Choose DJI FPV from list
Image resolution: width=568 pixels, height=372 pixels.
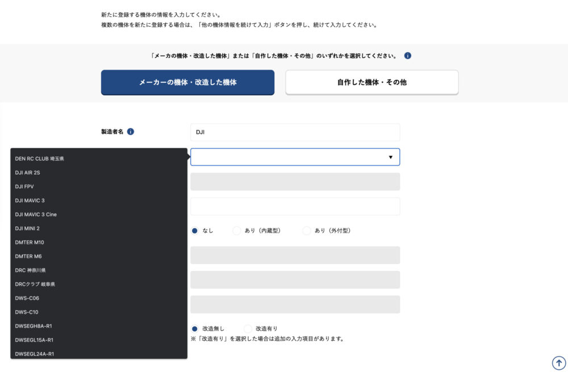[x=99, y=187]
